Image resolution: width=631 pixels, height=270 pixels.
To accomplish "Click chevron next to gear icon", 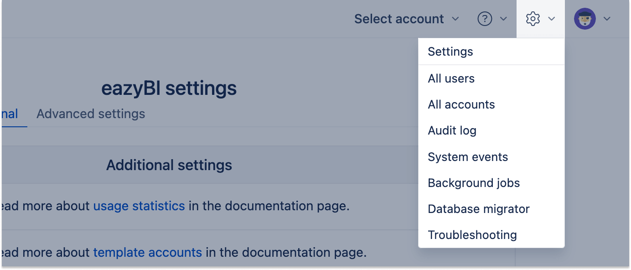I will [552, 19].
